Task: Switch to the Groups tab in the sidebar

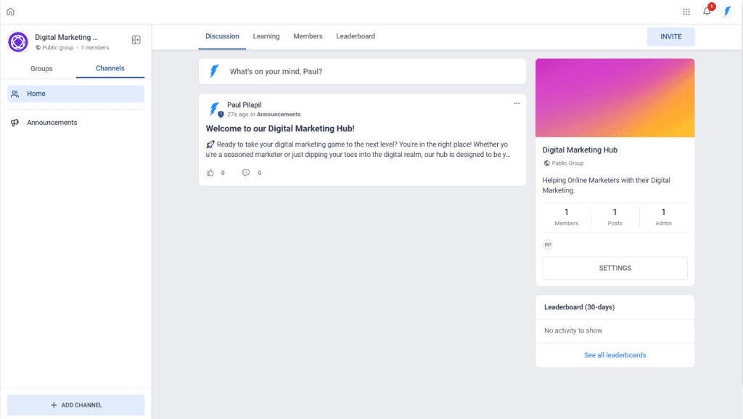Action: coord(41,68)
